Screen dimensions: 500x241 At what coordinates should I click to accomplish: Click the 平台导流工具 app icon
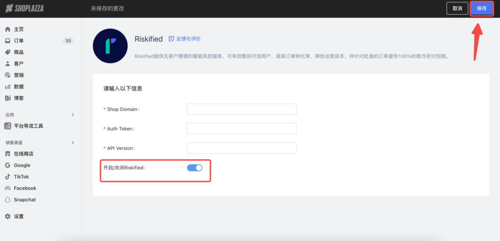pos(8,126)
